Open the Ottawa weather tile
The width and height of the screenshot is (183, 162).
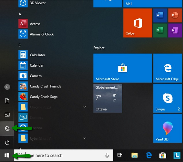(108, 98)
